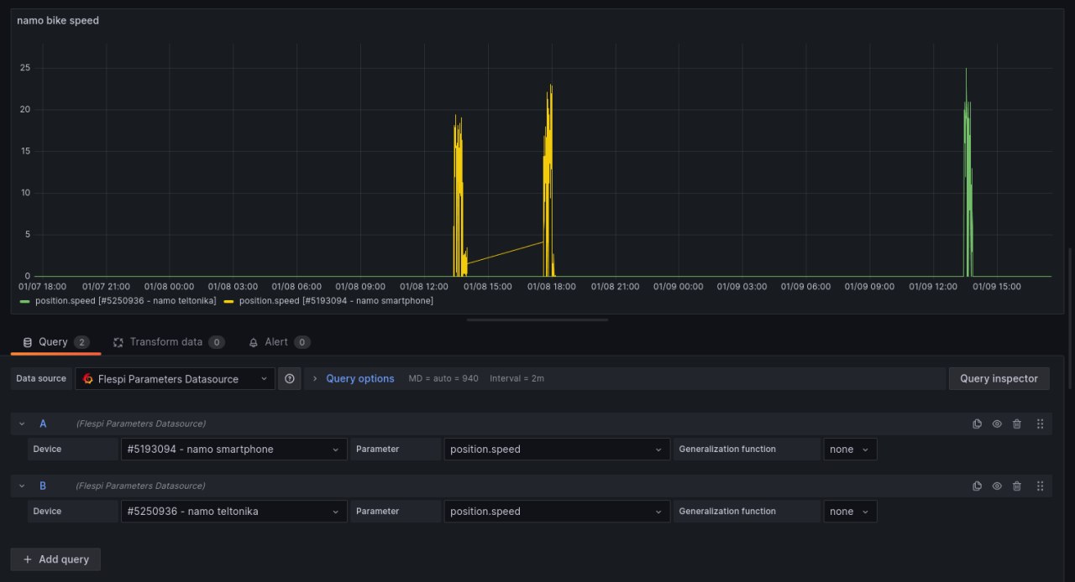The width and height of the screenshot is (1075, 582).
Task: Switch to the Alert tab
Action: [x=279, y=341]
